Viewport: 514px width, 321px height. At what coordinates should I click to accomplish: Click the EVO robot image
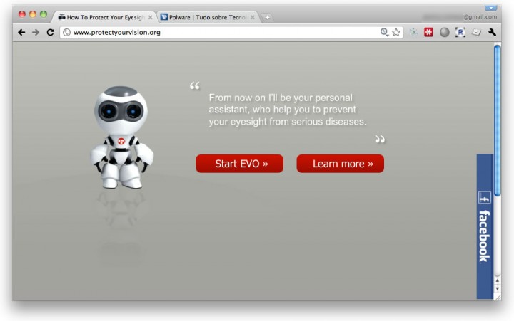[121, 137]
